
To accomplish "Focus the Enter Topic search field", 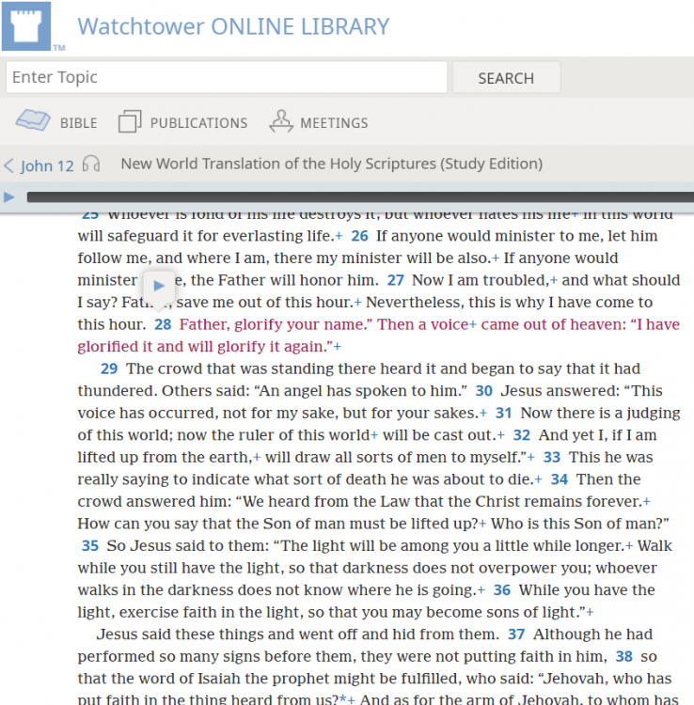I will coord(227,77).
